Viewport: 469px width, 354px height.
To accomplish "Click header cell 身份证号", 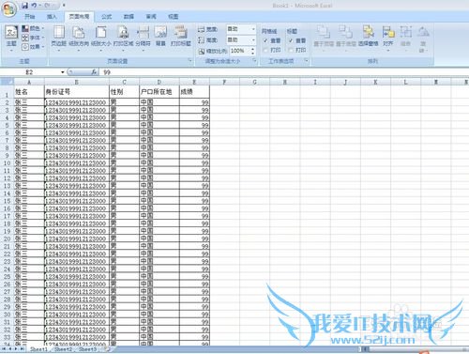I will point(77,92).
